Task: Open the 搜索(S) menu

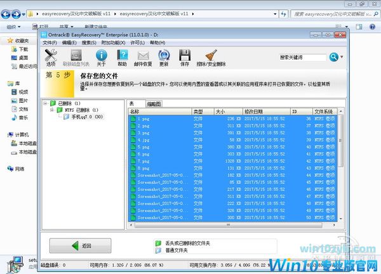Action: [x=89, y=42]
